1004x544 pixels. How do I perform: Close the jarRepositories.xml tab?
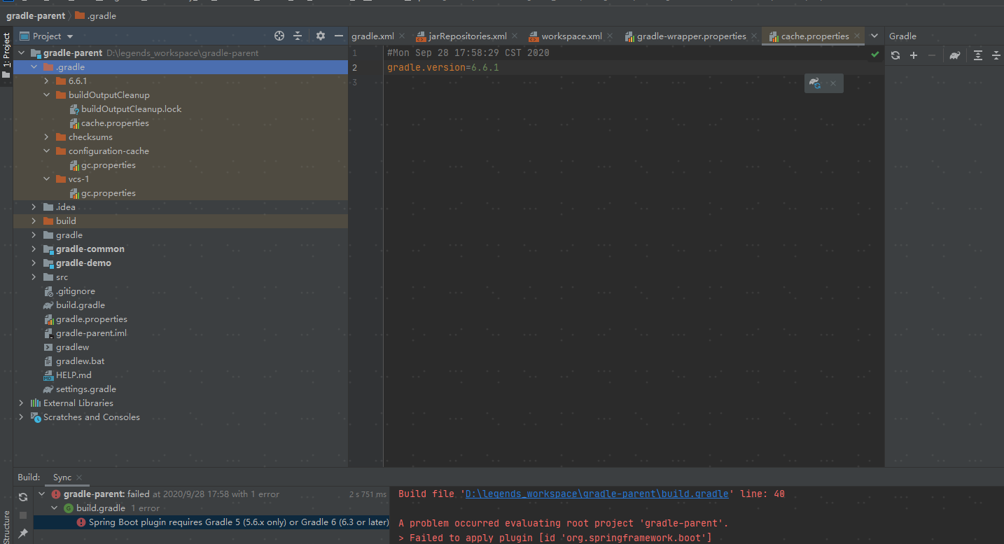515,36
